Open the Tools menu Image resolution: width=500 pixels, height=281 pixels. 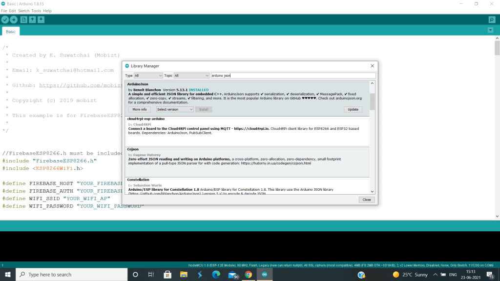coord(36,11)
